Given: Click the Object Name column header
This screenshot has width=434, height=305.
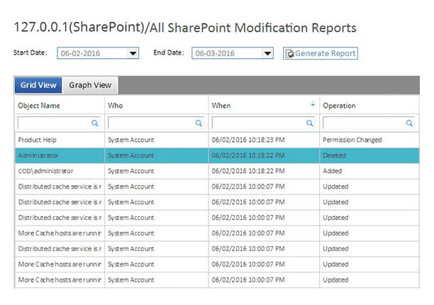Looking at the screenshot, I should pyautogui.click(x=60, y=106).
